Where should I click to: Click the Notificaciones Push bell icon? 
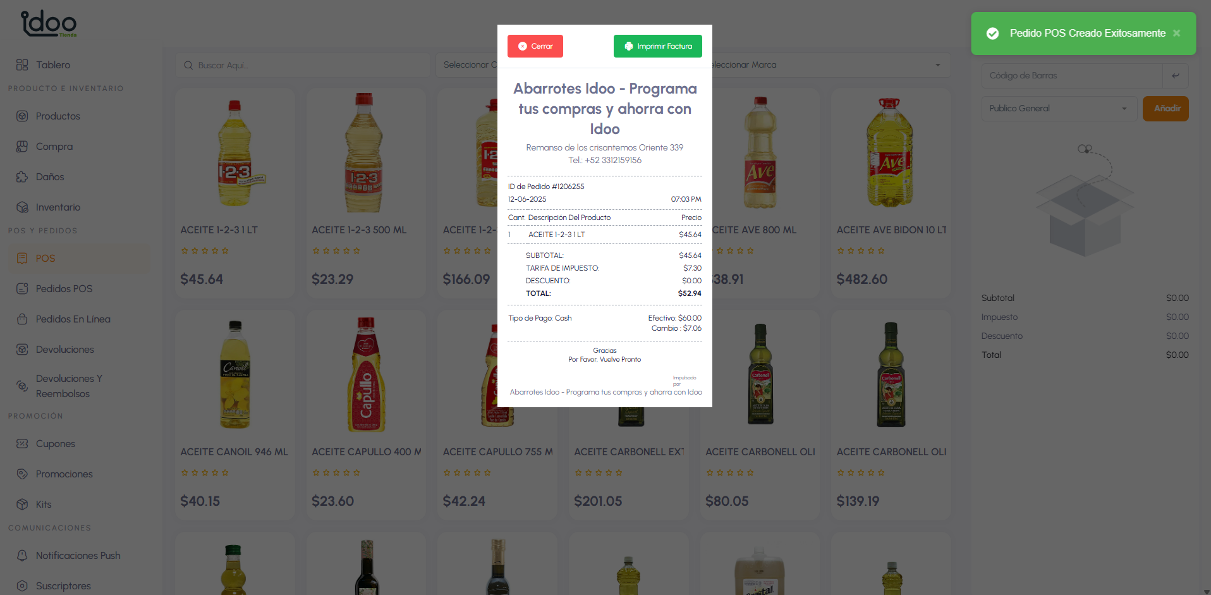22,555
